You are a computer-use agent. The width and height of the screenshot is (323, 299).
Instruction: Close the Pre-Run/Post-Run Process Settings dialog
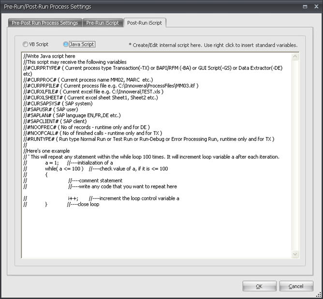pos(316,6)
